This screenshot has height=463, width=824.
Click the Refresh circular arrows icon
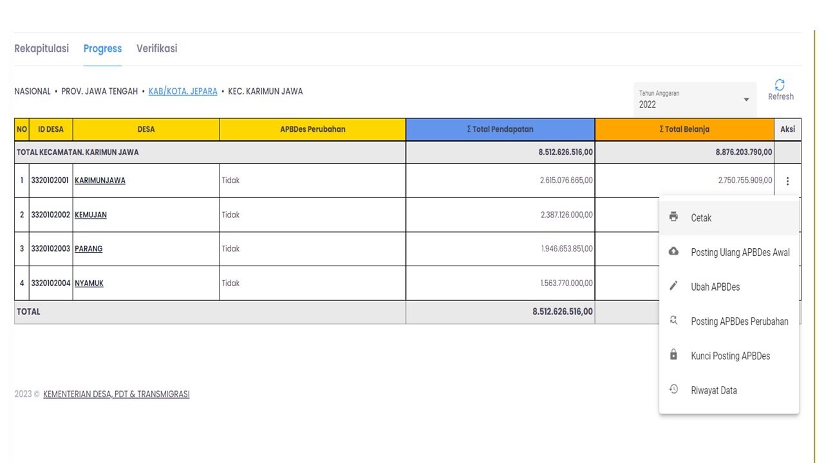tap(780, 85)
